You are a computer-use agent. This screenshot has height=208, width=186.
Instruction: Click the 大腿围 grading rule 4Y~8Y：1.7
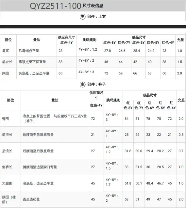[112, 182]
